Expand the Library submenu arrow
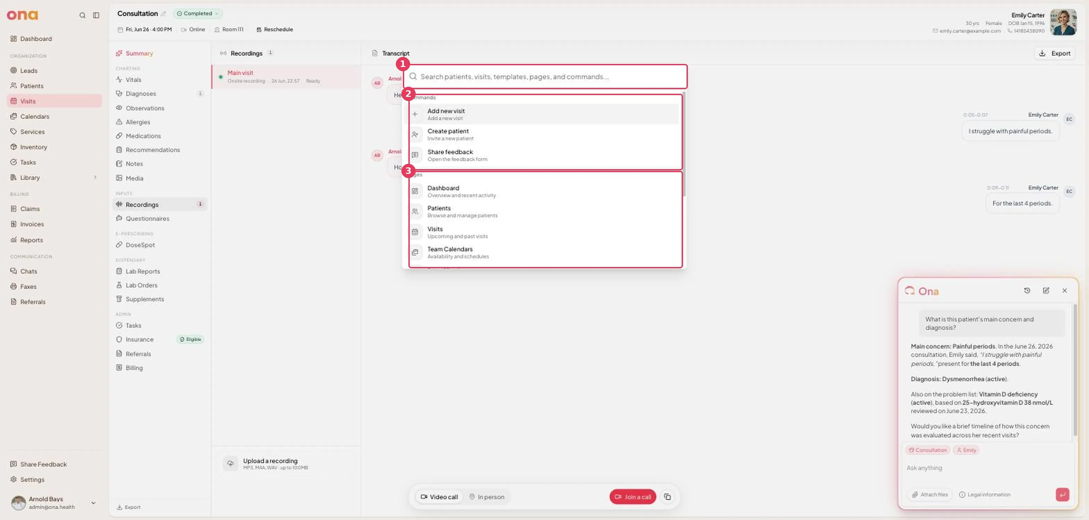The height and width of the screenshot is (520, 1089). (x=95, y=177)
